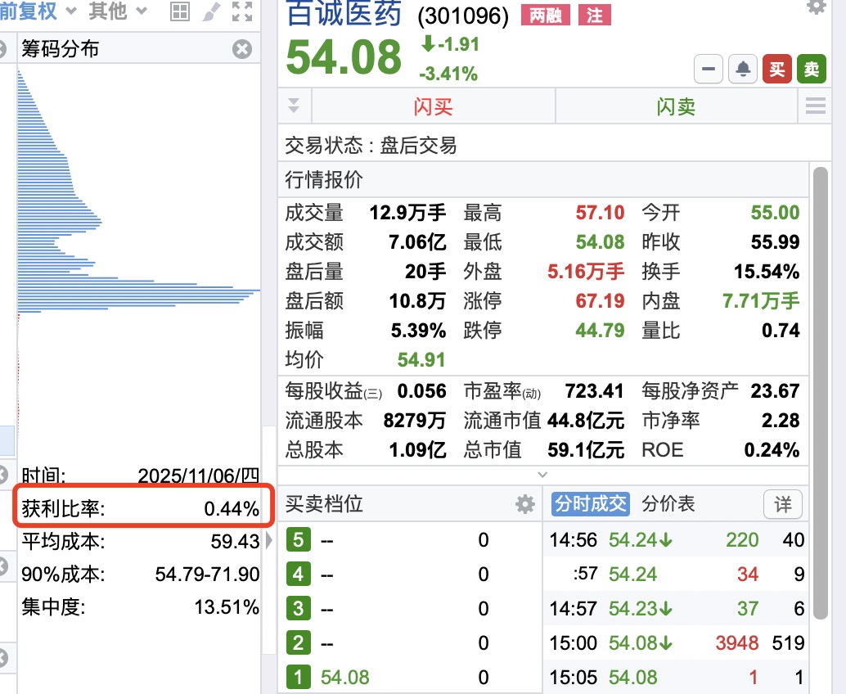Expand the chevron below quote details

click(542, 475)
